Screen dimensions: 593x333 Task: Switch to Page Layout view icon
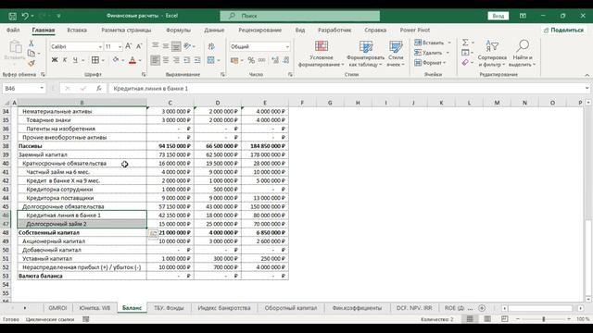(487, 319)
